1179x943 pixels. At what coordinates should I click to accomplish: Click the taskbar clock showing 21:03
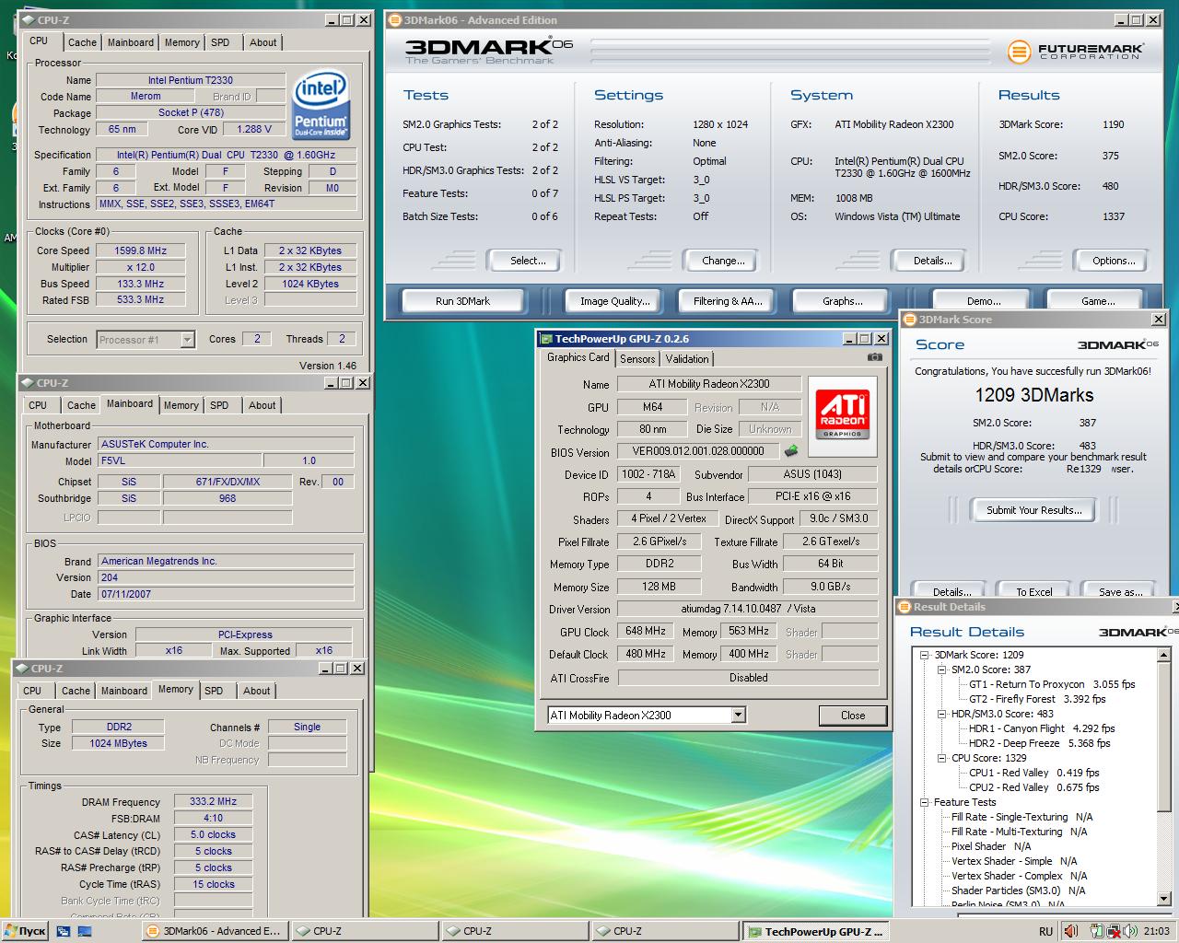(1157, 931)
